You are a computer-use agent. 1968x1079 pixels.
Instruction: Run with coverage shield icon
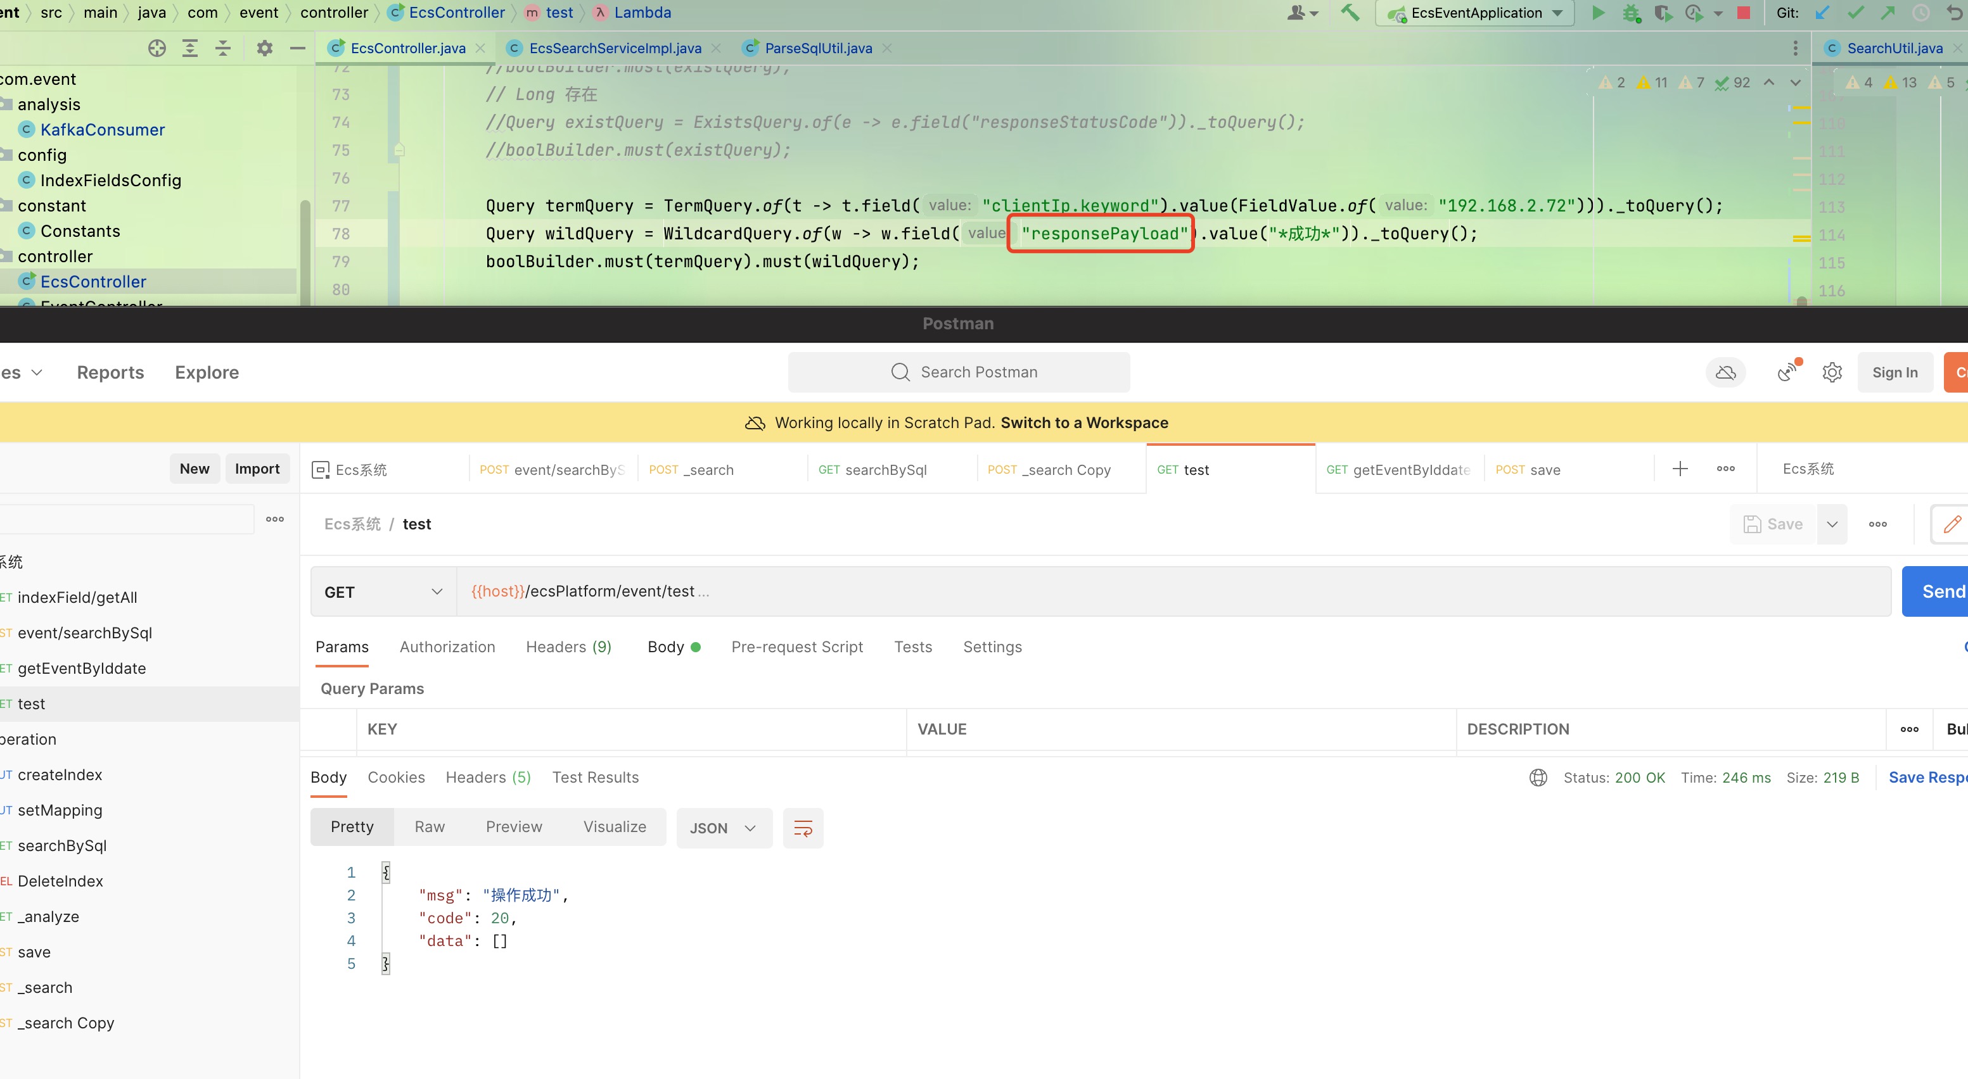coord(1663,13)
